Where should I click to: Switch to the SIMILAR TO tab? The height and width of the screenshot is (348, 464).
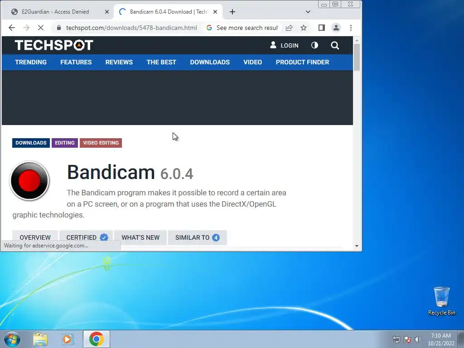click(198, 237)
